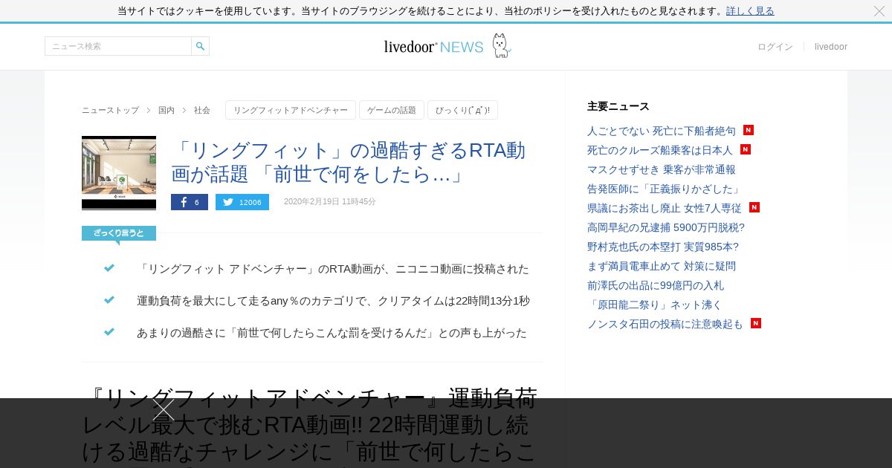Read マスクせずせき 乗客が非常通報

click(662, 169)
